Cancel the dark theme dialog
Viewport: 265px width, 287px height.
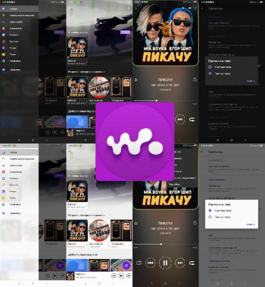tap(251, 81)
